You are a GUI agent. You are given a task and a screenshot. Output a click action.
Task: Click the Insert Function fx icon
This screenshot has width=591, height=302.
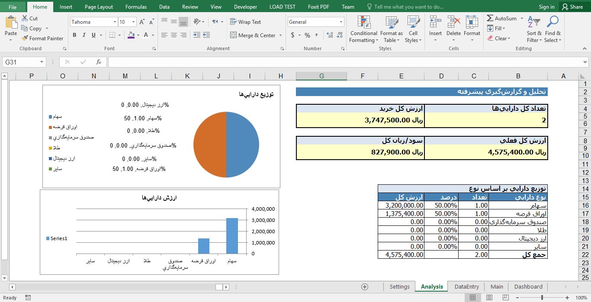99,62
